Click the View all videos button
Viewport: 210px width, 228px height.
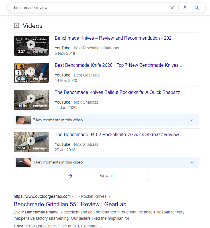coord(107,176)
